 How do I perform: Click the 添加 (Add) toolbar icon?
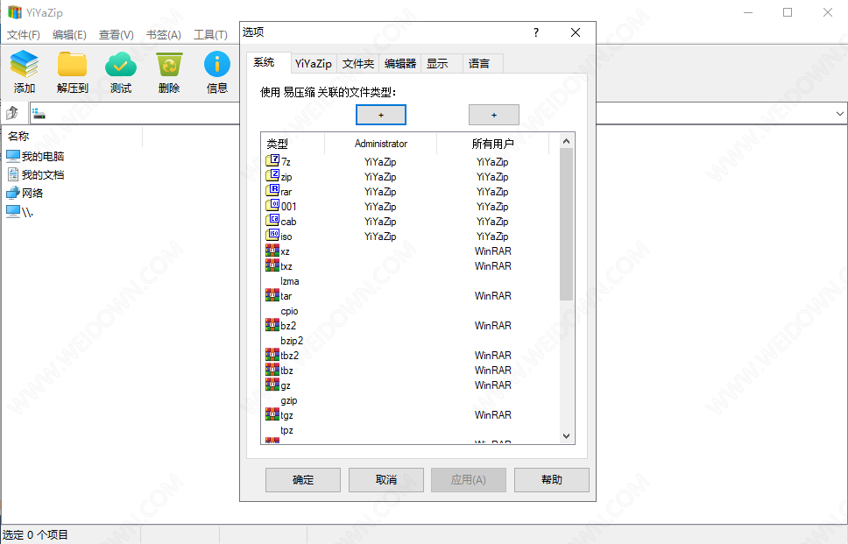tap(25, 64)
